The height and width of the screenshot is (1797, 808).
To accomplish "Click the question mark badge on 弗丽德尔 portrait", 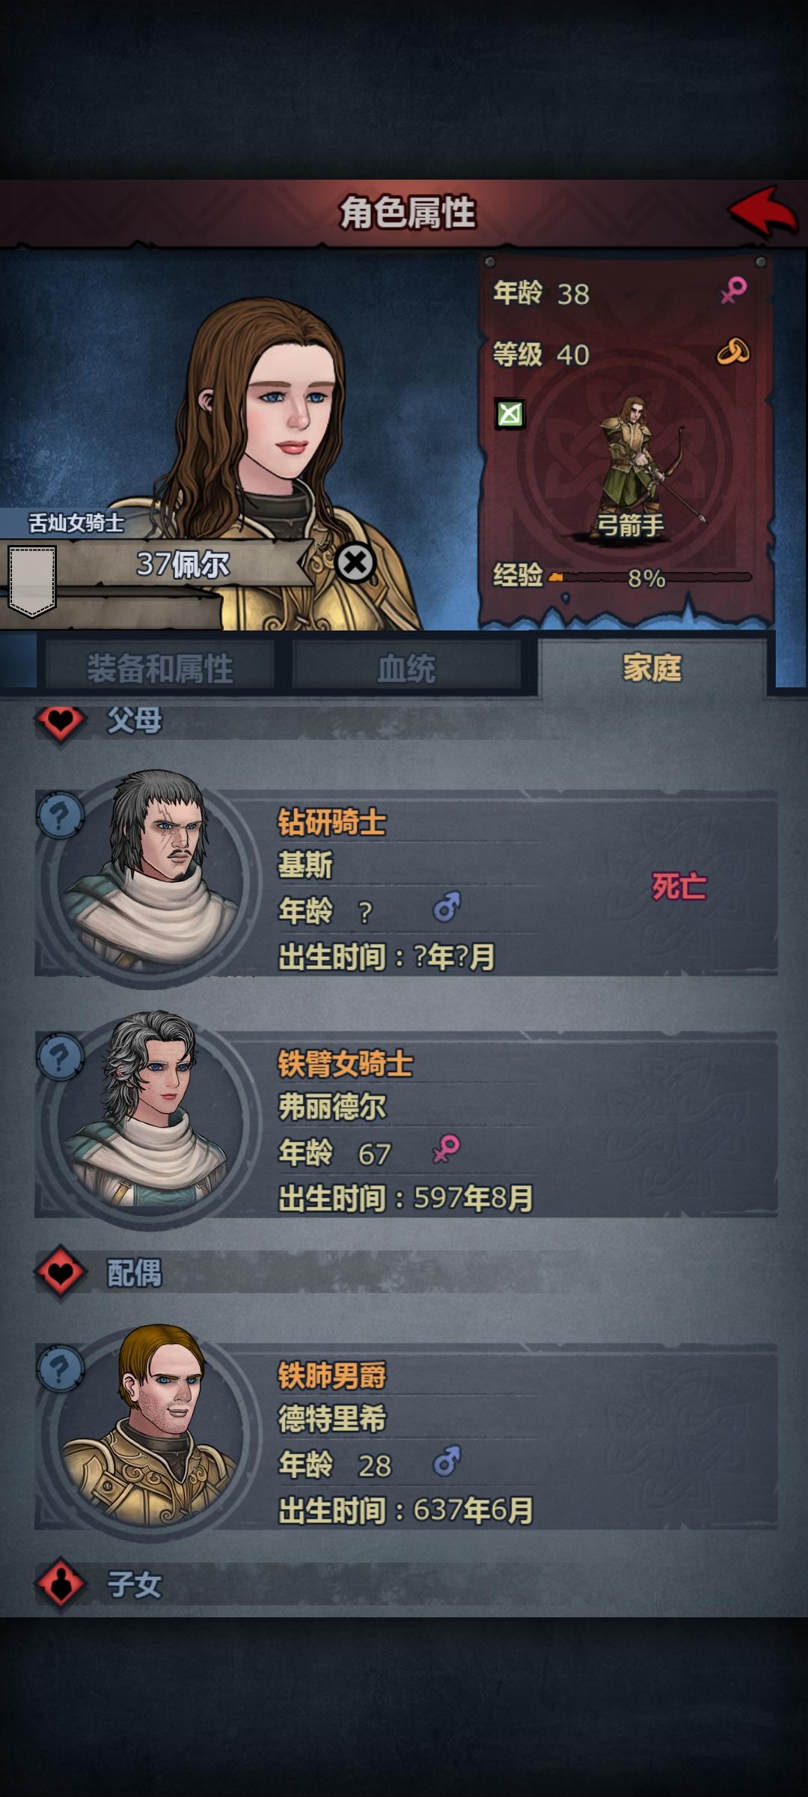I will coord(60,1057).
